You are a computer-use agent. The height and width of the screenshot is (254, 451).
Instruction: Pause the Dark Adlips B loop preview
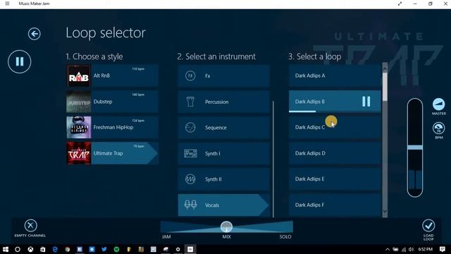(366, 102)
